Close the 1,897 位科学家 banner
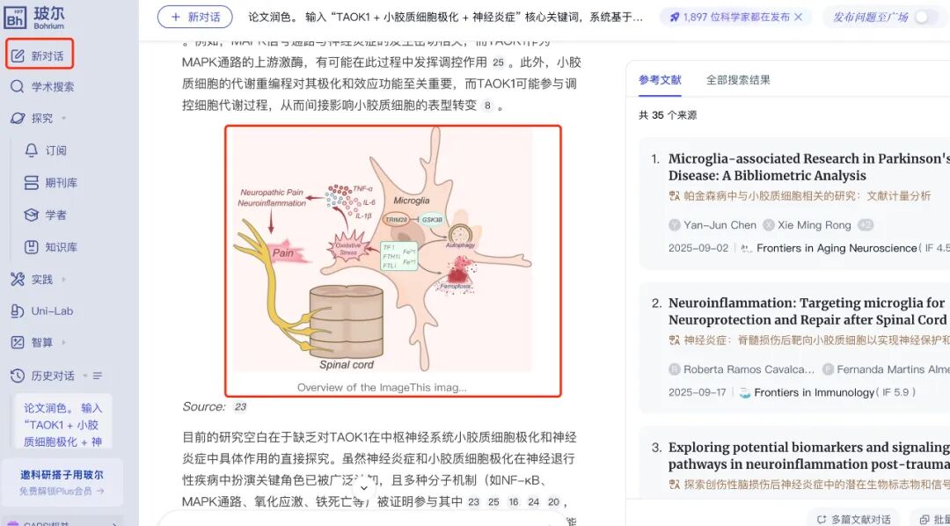The image size is (950, 526). pos(799,17)
